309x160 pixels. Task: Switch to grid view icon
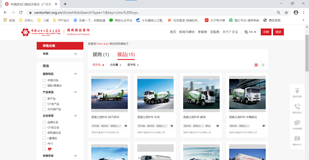point(256,65)
